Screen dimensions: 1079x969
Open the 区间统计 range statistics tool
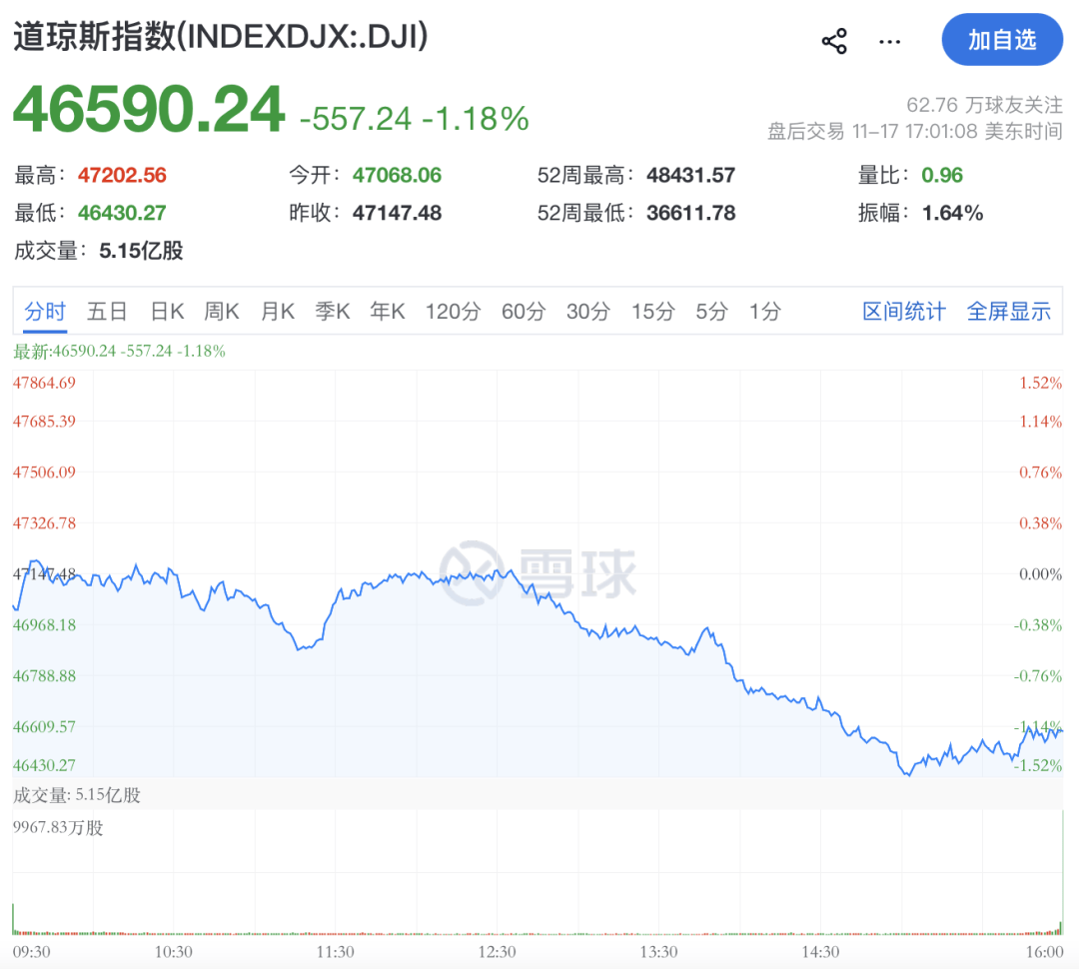click(903, 312)
